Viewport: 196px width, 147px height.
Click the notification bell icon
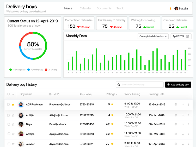point(170,9)
